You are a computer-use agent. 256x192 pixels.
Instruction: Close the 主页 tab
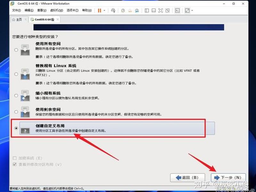pyautogui.click(x=26, y=20)
